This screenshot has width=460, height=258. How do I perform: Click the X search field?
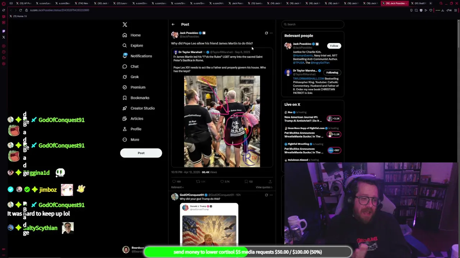(313, 24)
